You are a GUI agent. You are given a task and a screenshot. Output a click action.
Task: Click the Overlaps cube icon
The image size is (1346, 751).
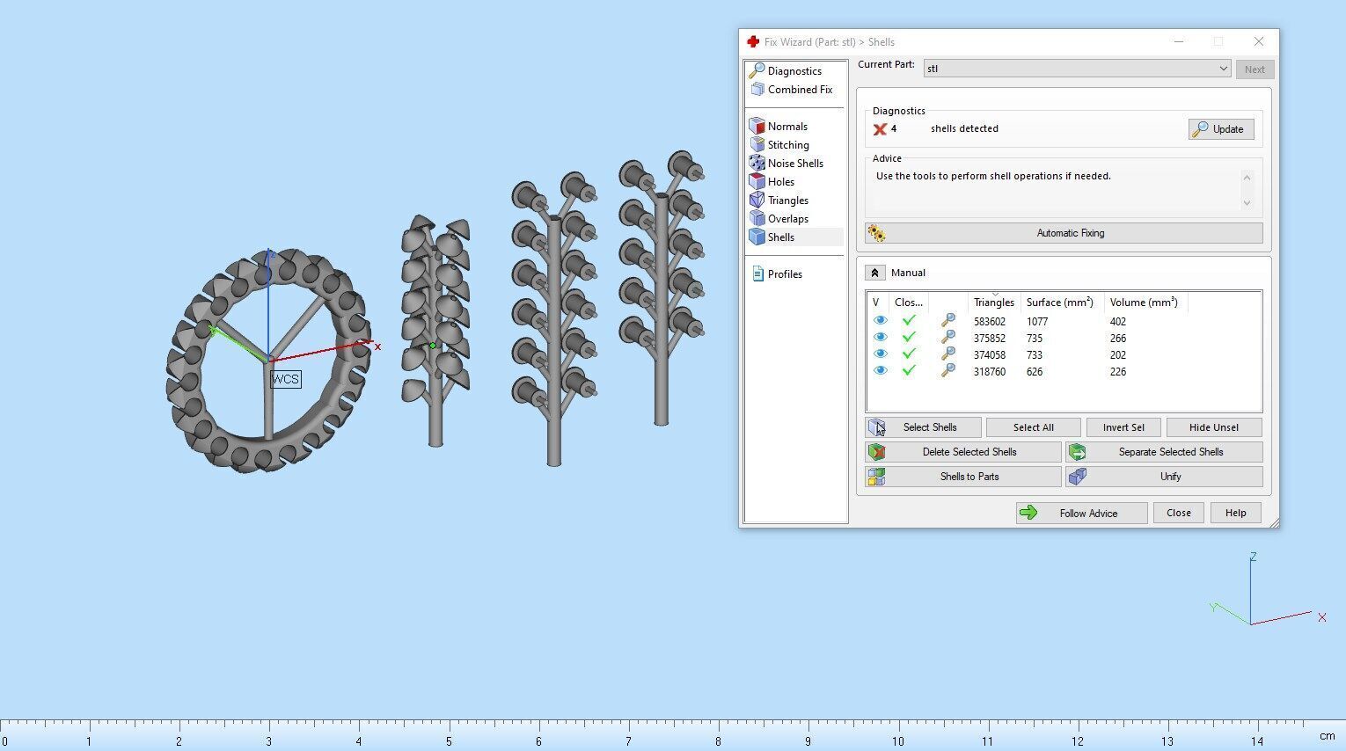click(x=757, y=218)
